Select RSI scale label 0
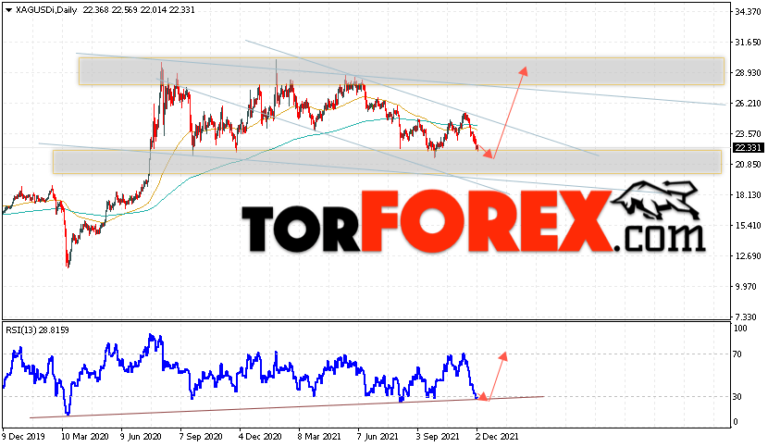The width and height of the screenshot is (768, 447). pyautogui.click(x=736, y=422)
